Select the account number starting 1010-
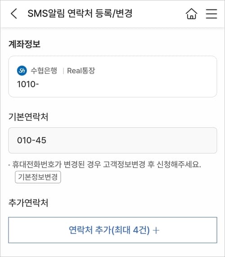 (28, 84)
